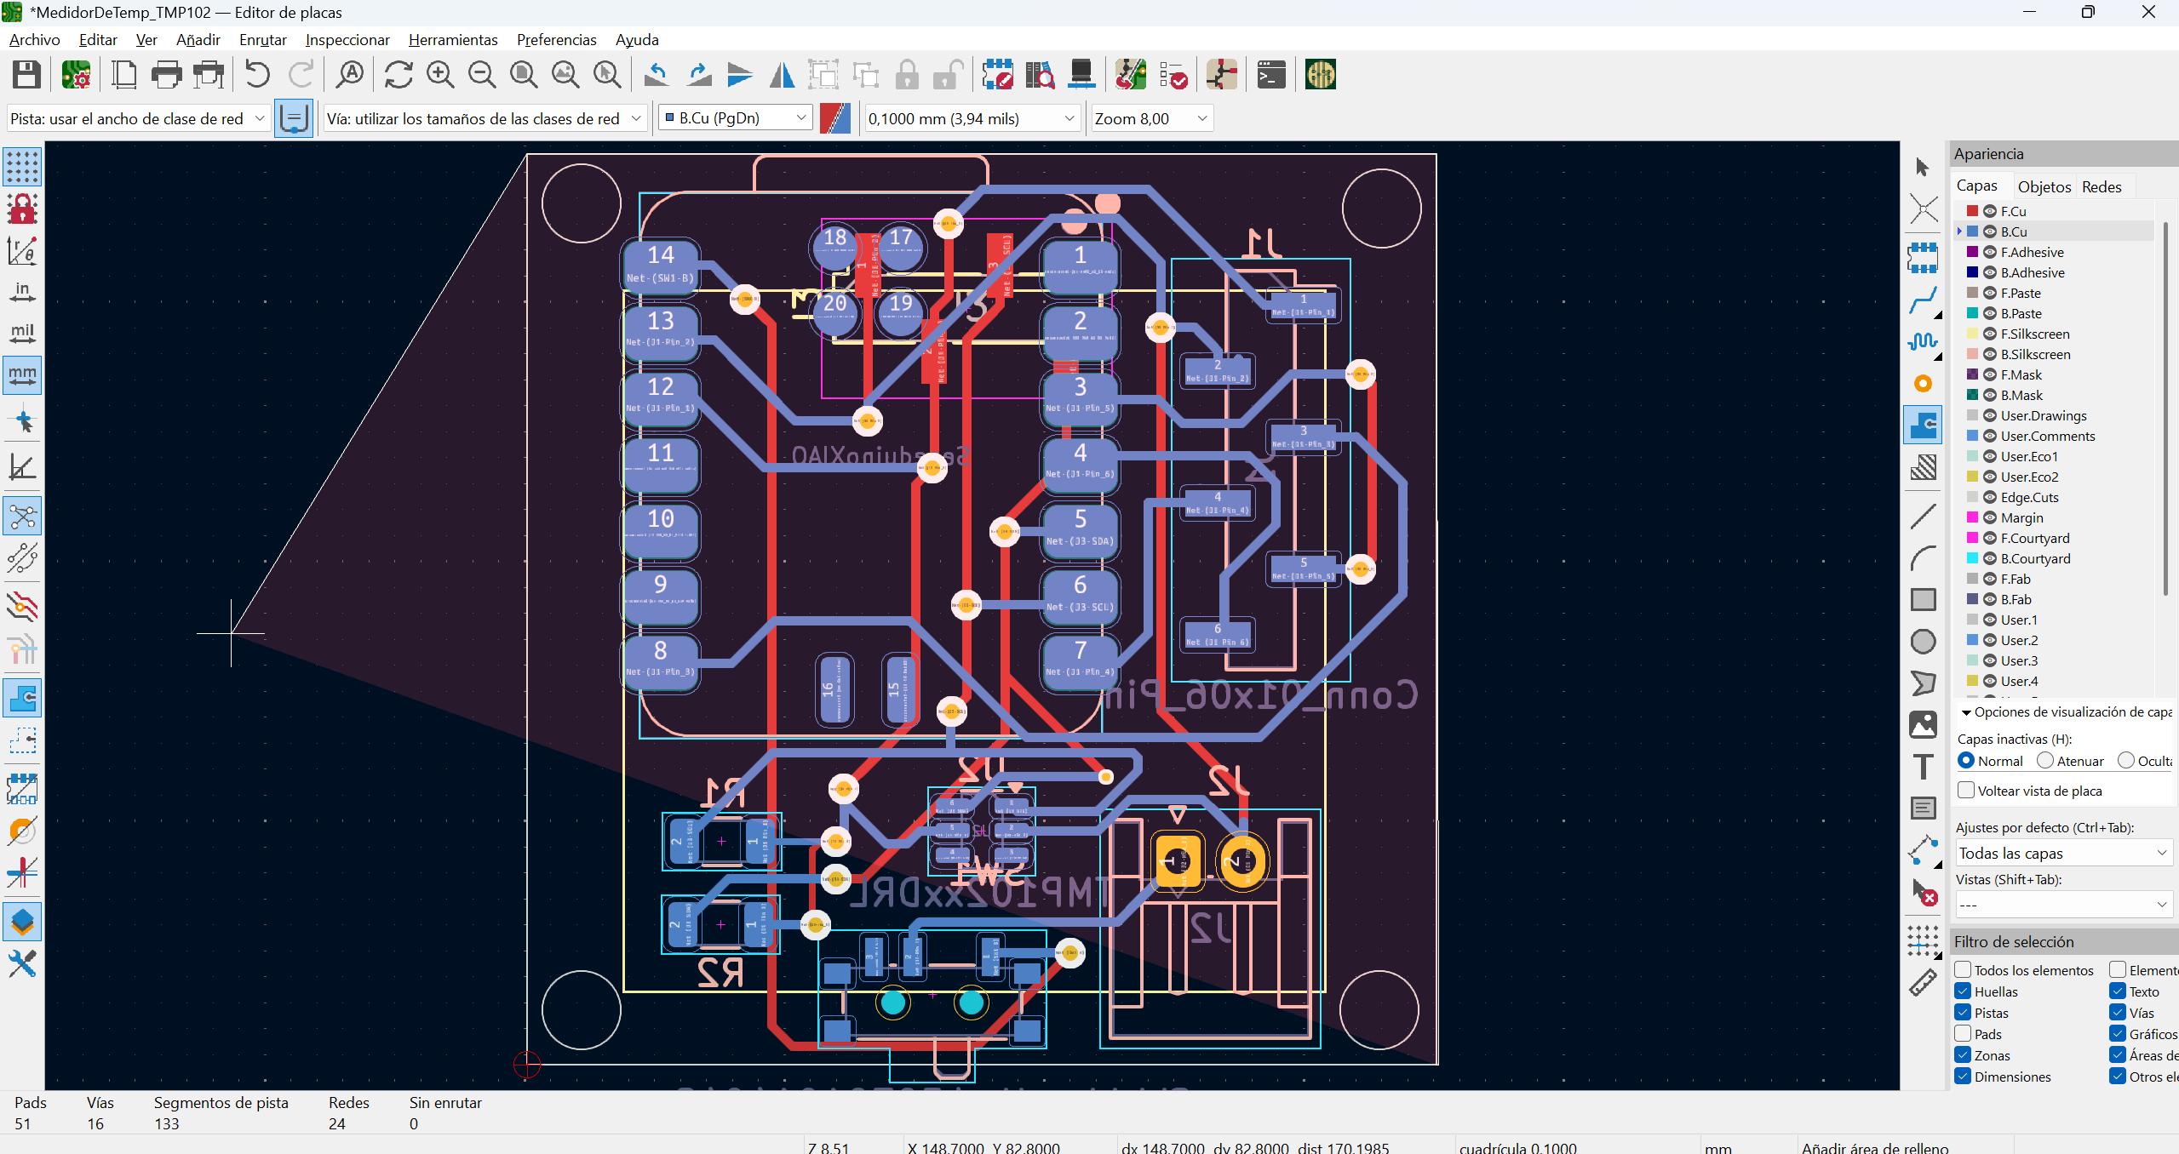Switch to the Capas tab
The width and height of the screenshot is (2179, 1154).
pos(1976,186)
